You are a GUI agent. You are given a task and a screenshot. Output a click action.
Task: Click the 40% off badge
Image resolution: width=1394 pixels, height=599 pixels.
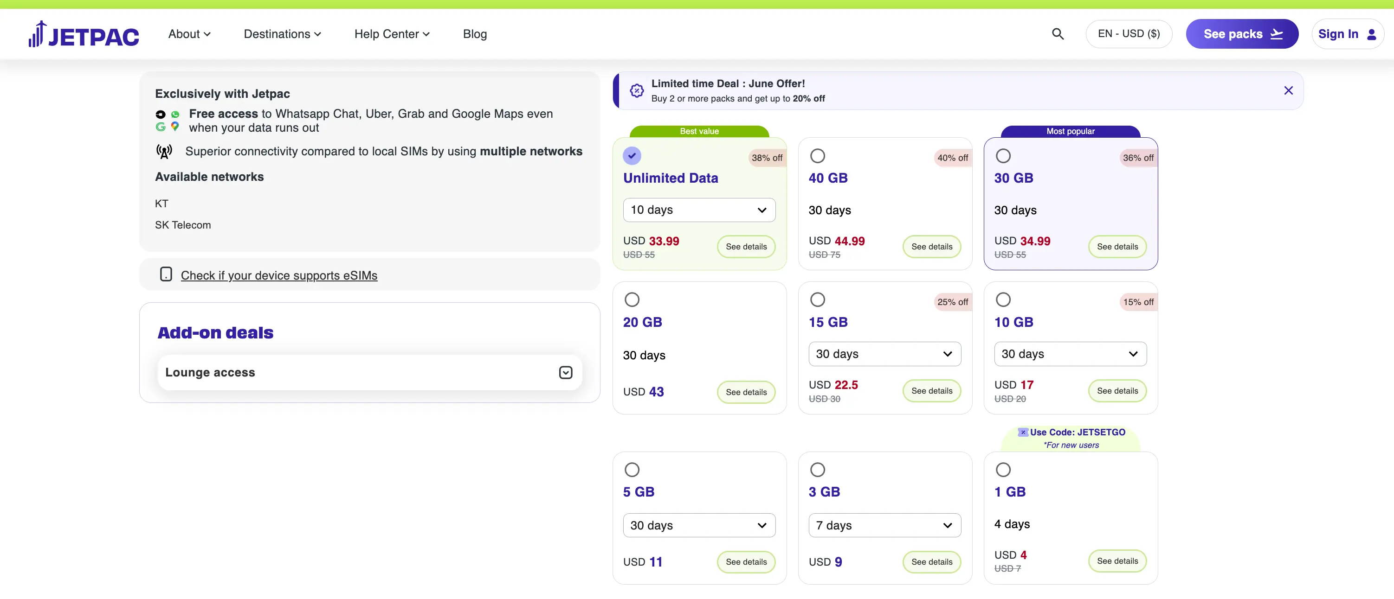coord(952,158)
